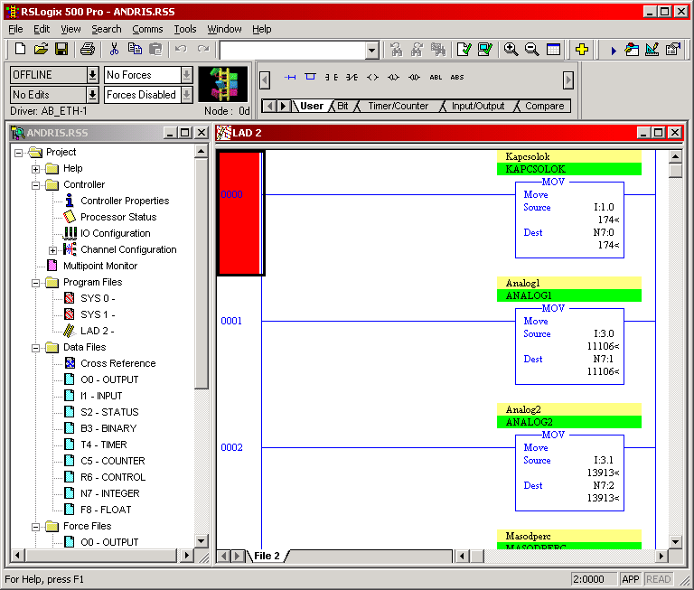
Task: Select rung number 0001
Action: pyautogui.click(x=231, y=321)
